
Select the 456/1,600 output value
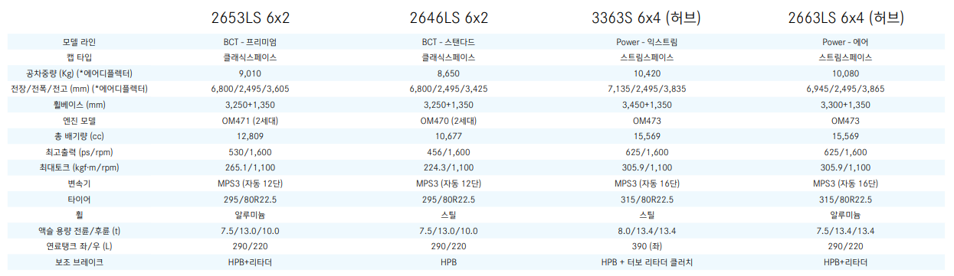tap(449, 152)
